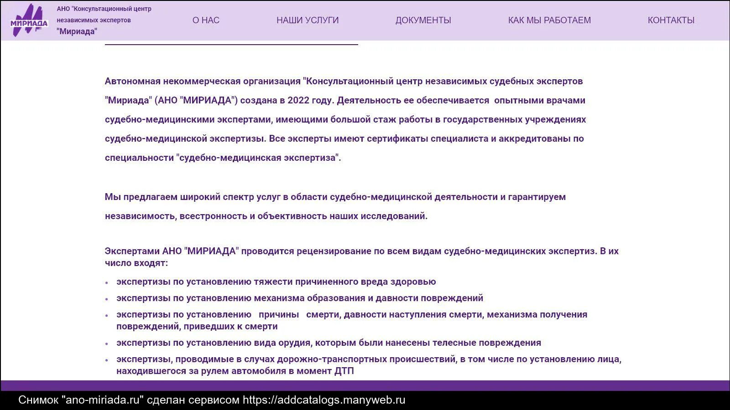Open the КОНТАКТЫ menu item

coord(671,20)
